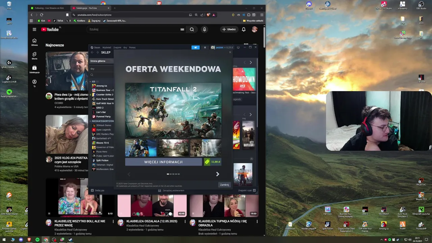Click the Steam announcements megaphone button
The width and height of the screenshot is (432, 243).
coord(195,48)
